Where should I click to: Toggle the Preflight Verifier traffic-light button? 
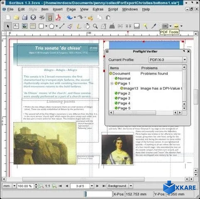[x=50, y=17]
